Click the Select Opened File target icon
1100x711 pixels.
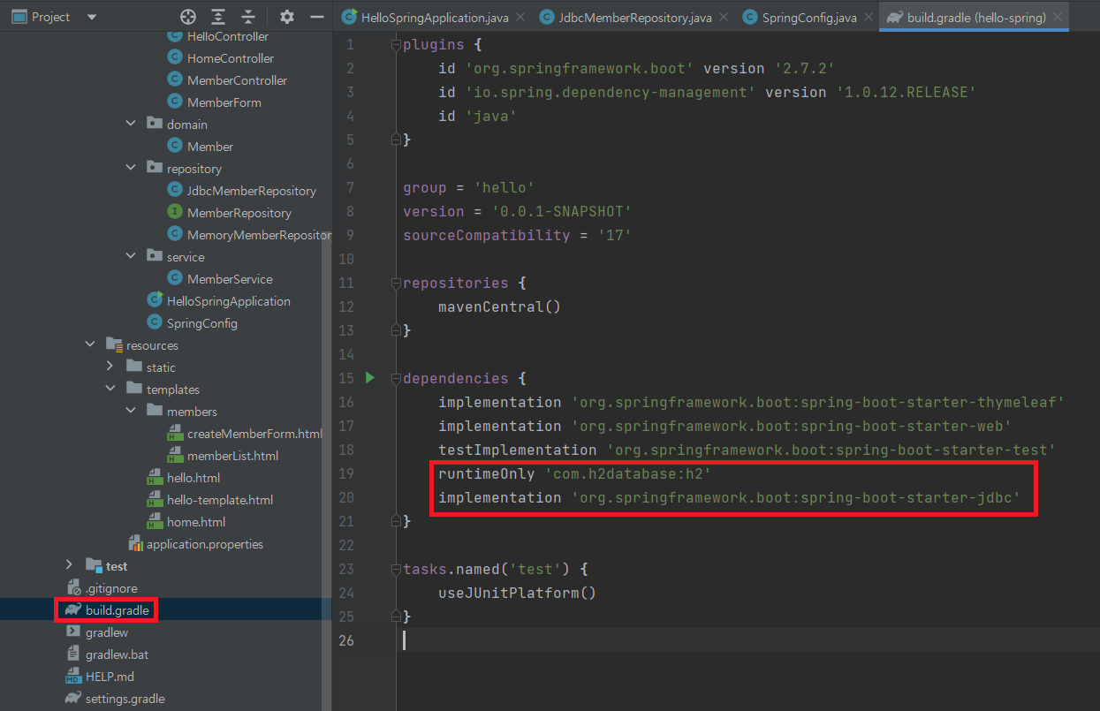(187, 17)
